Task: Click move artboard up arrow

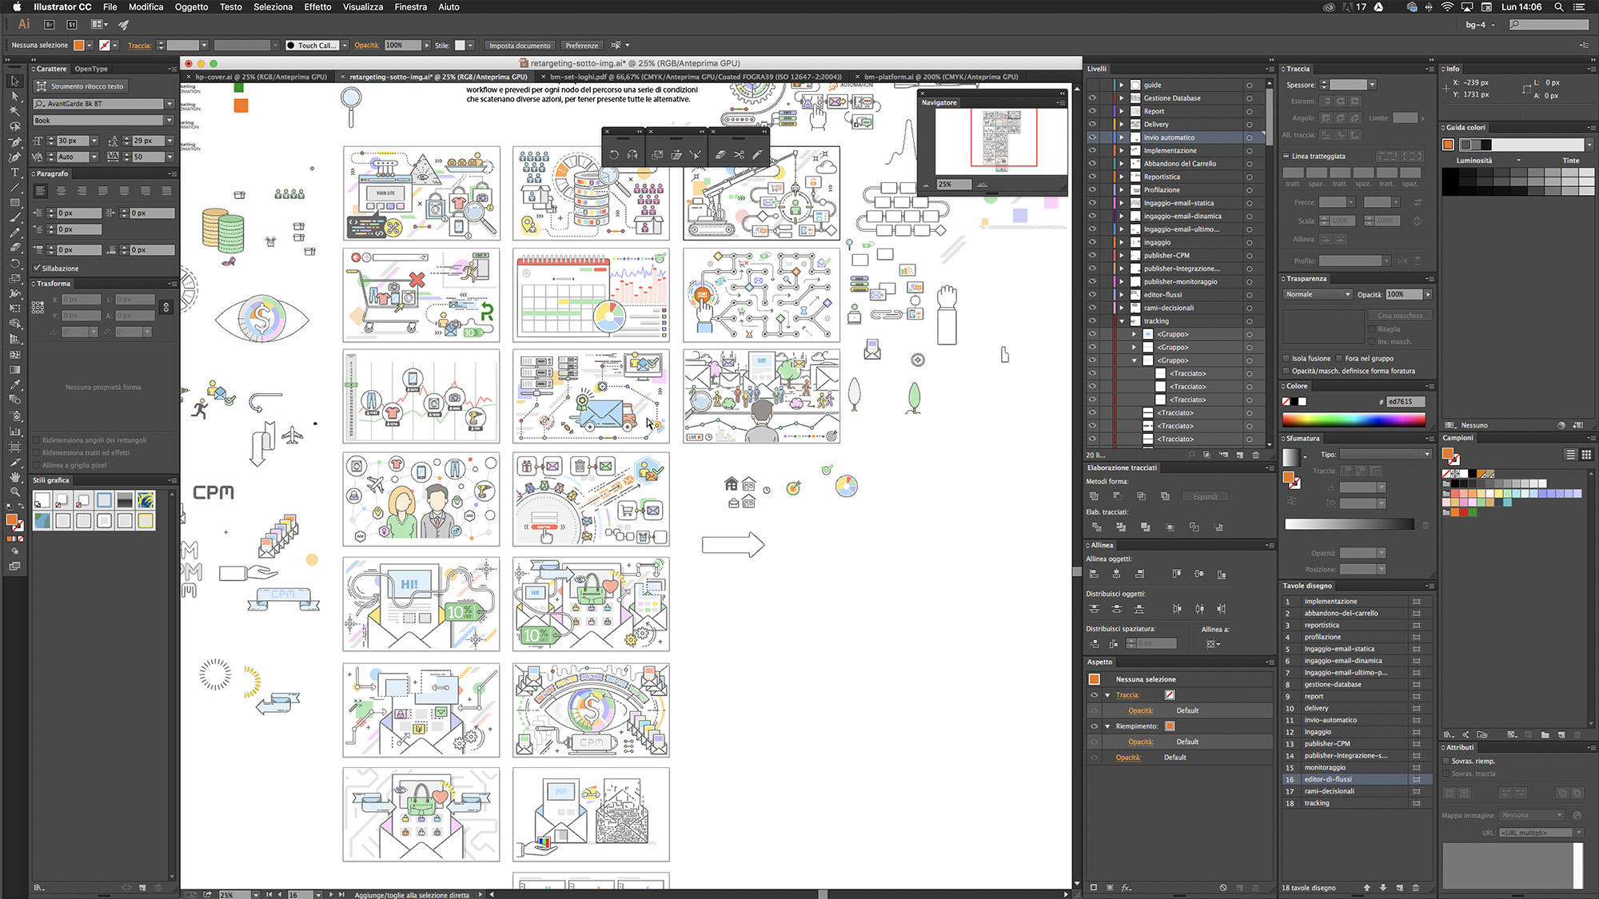Action: point(1367,887)
